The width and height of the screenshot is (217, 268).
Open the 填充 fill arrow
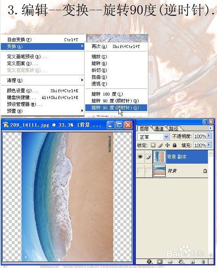click(x=210, y=145)
